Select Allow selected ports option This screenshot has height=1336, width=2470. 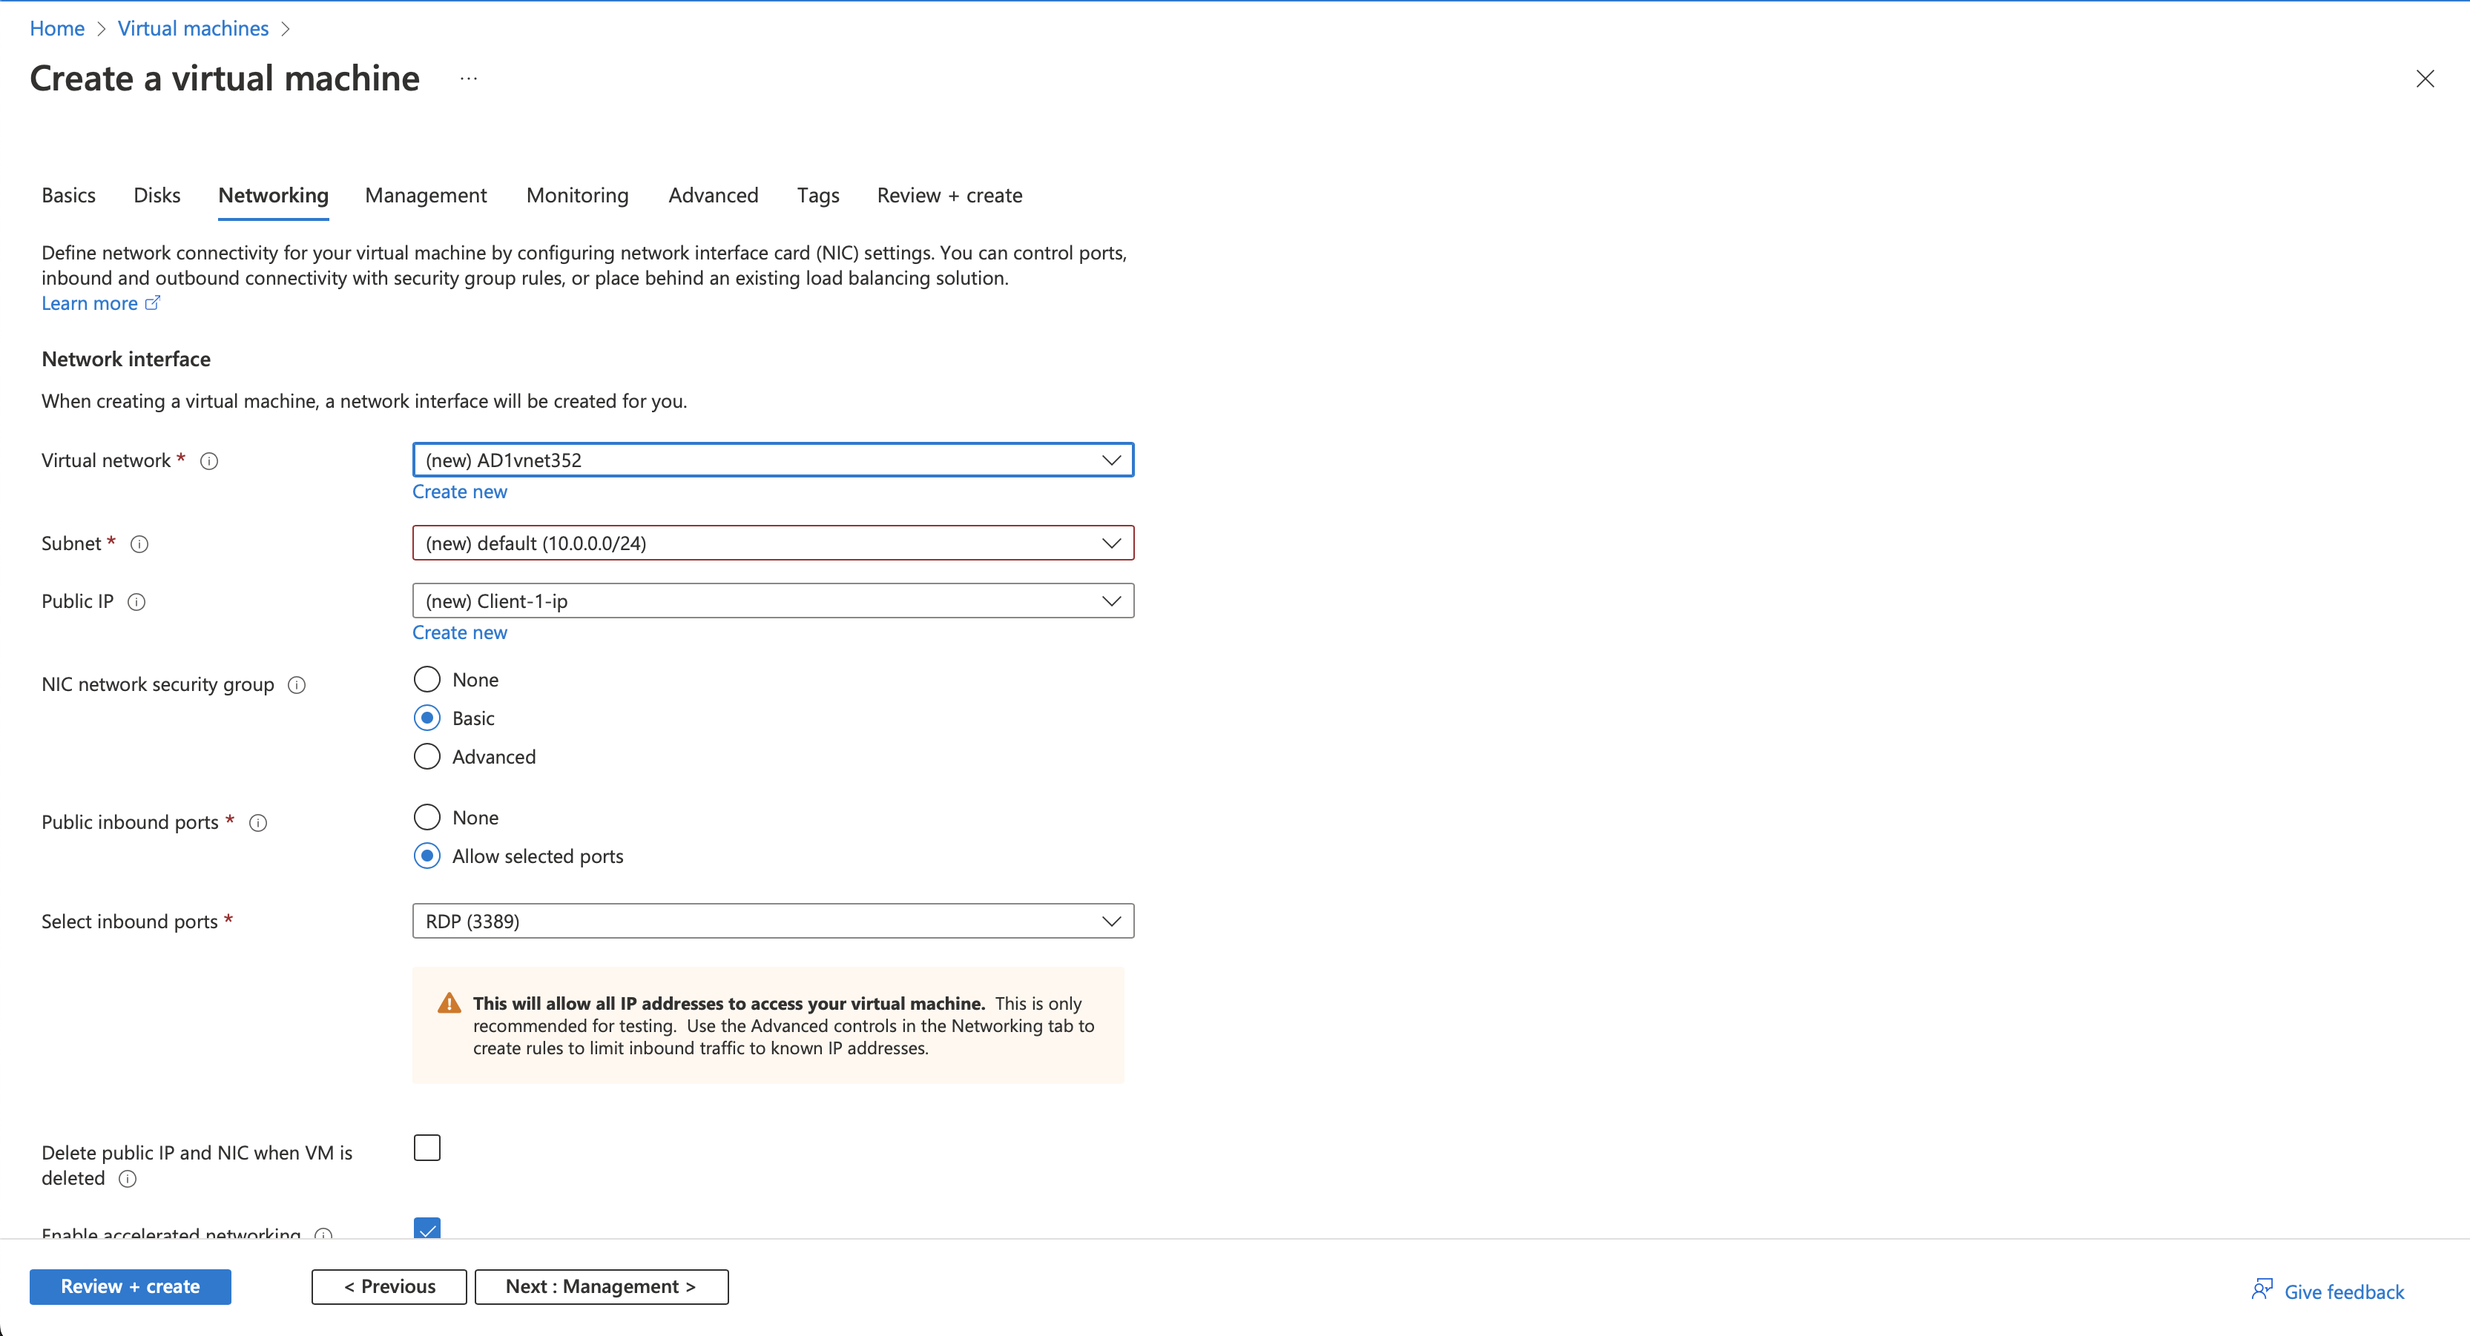click(427, 856)
